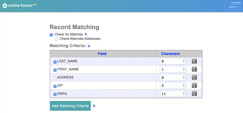Click EMAIL characters stepper arrows
Image resolution: width=243 pixels, height=113 pixels.
click(x=184, y=93)
